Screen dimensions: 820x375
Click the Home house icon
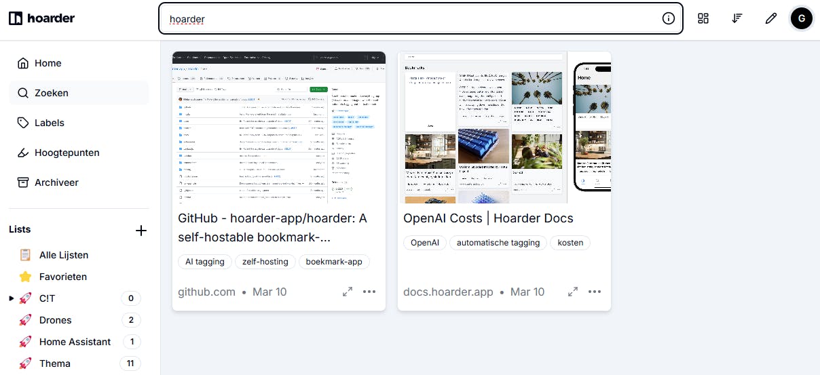tap(23, 63)
